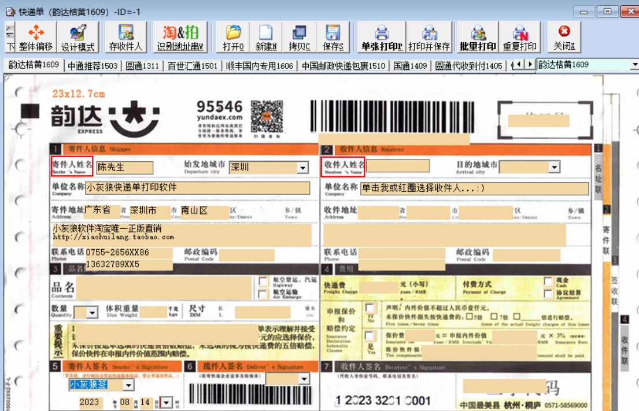The height and width of the screenshot is (411, 639).
Task: Click sender city field 深圳市
Action: pos(150,211)
